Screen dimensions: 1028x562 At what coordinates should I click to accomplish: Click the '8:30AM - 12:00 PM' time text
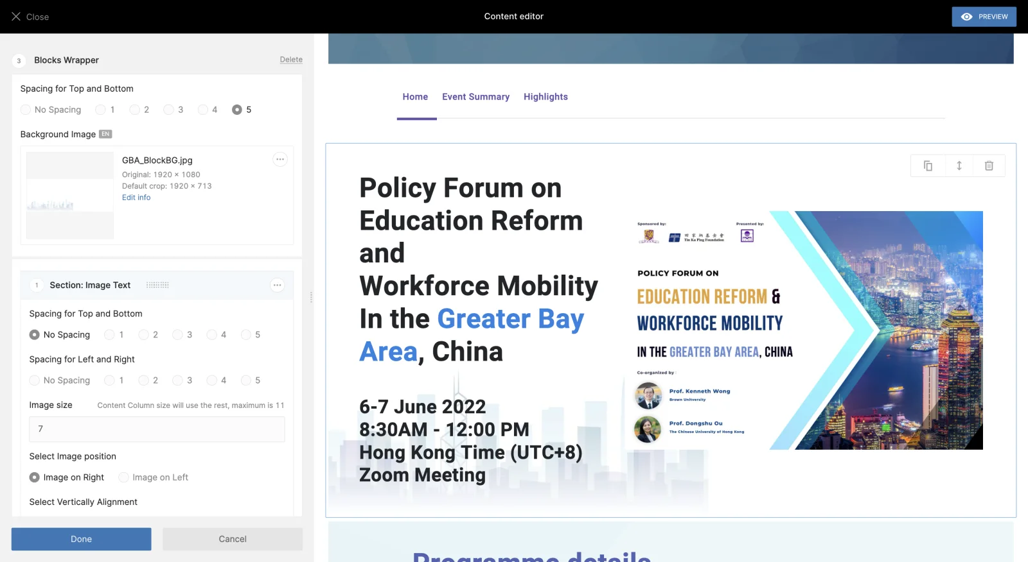(x=445, y=429)
